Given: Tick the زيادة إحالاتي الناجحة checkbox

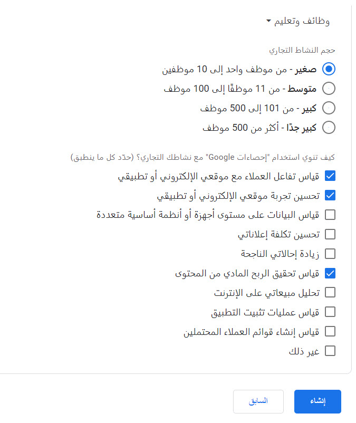Looking at the screenshot, I should click(330, 254).
